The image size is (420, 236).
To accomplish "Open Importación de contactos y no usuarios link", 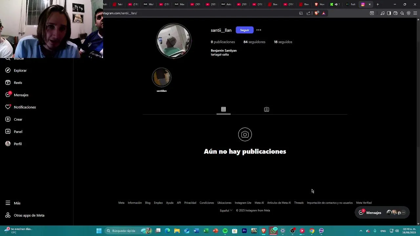I will point(330,203).
